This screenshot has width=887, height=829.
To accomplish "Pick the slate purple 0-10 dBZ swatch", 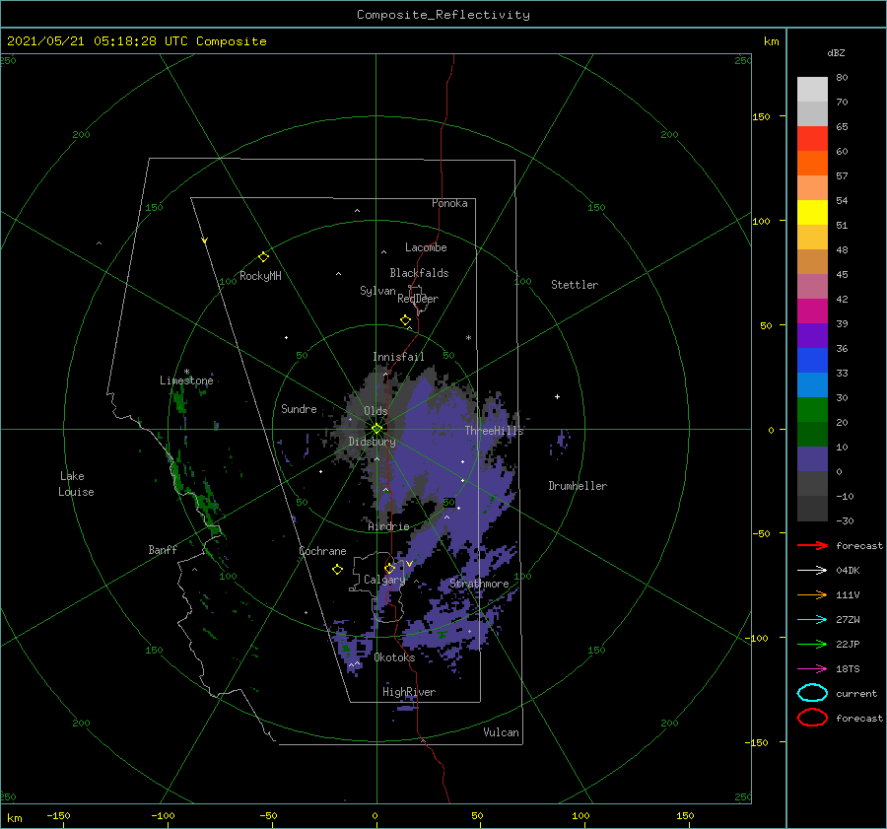I will point(812,459).
